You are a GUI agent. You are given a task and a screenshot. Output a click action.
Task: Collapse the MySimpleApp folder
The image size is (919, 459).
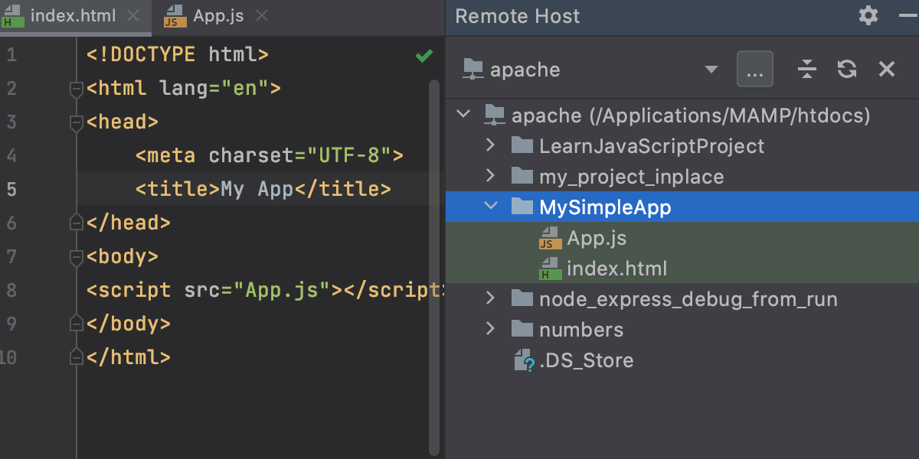click(x=489, y=207)
